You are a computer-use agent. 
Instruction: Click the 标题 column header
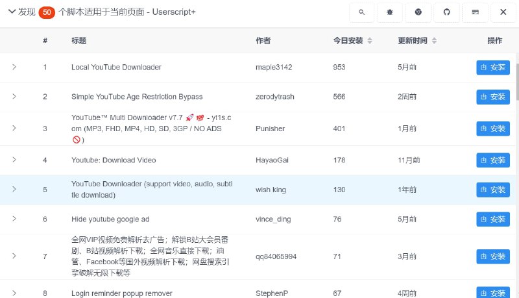click(x=78, y=41)
